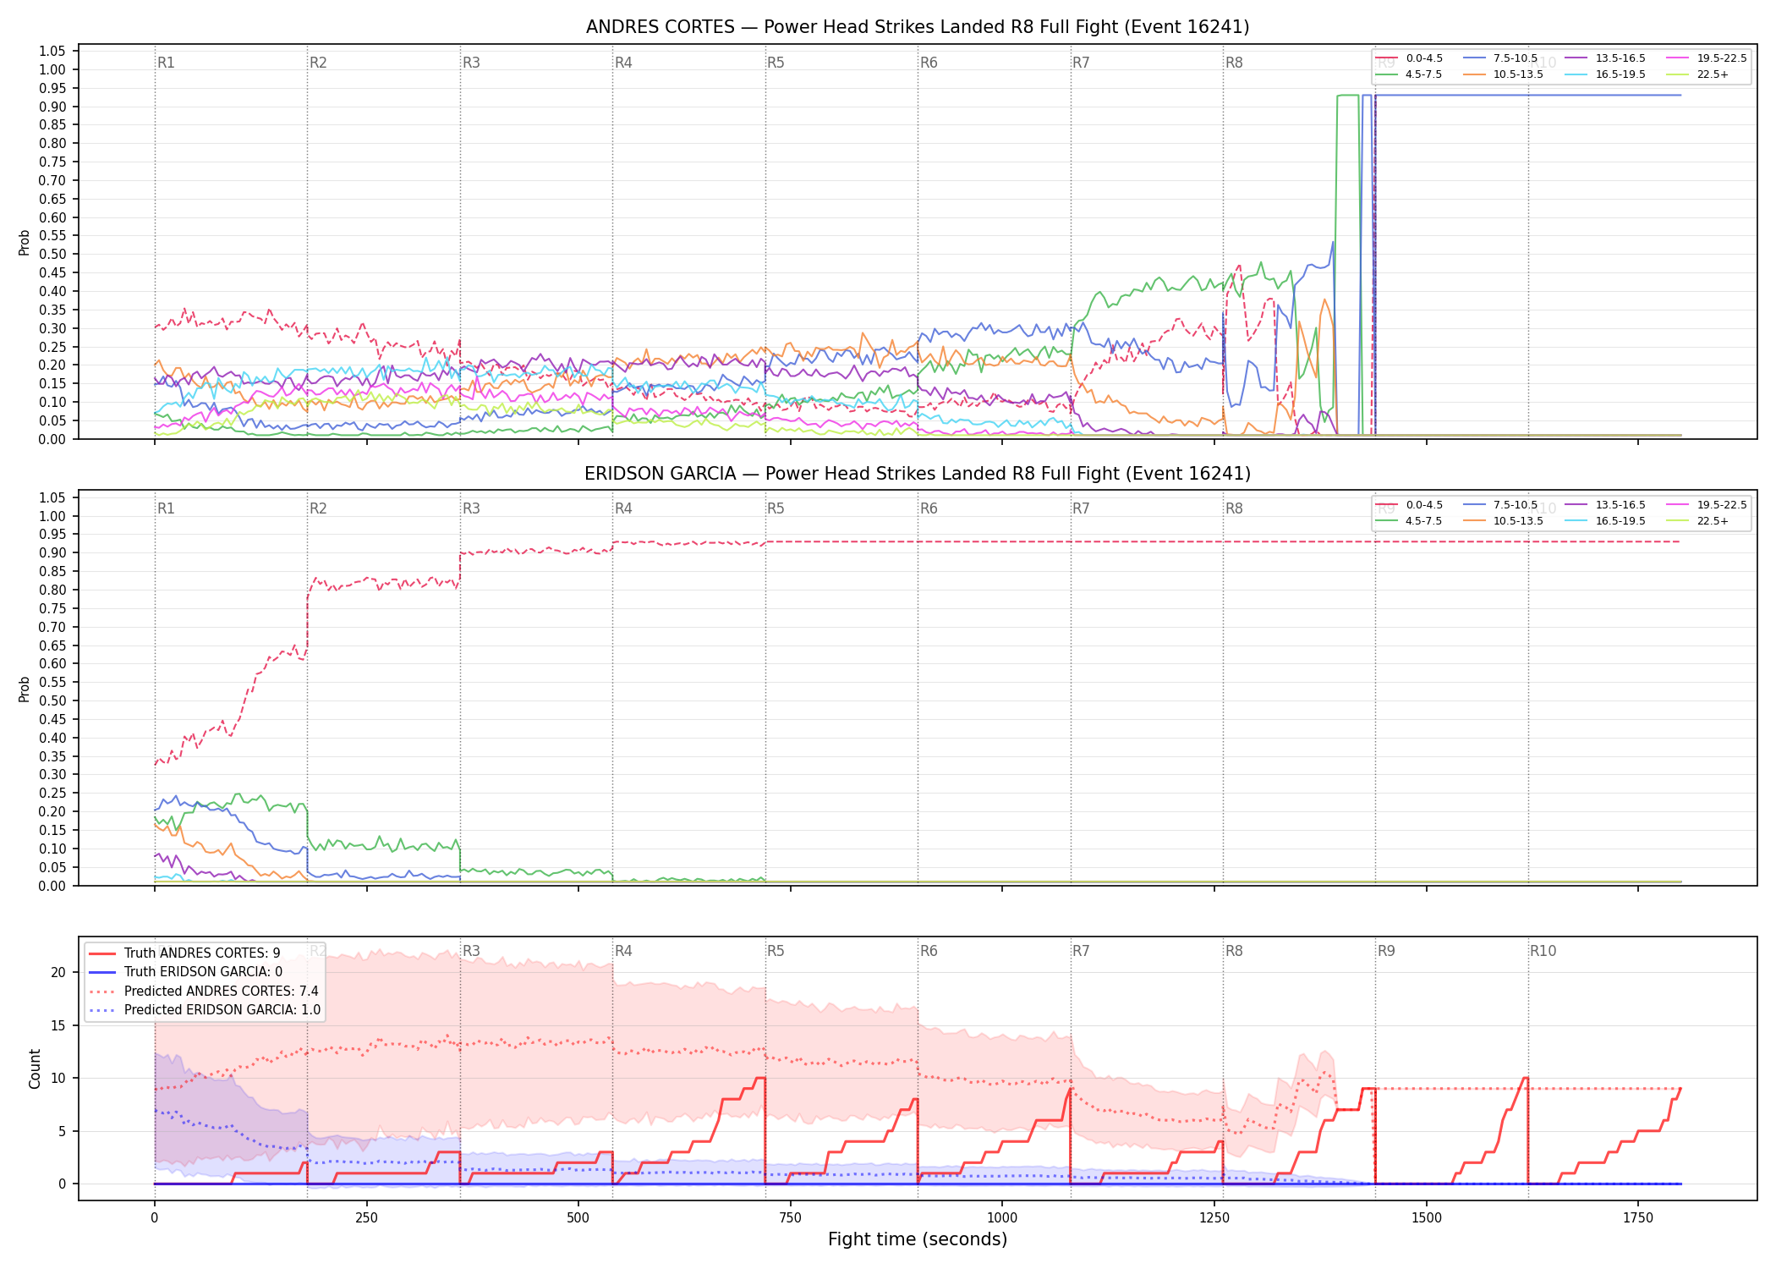
Task: Click the R9 marker in count chart
Action: [1386, 951]
